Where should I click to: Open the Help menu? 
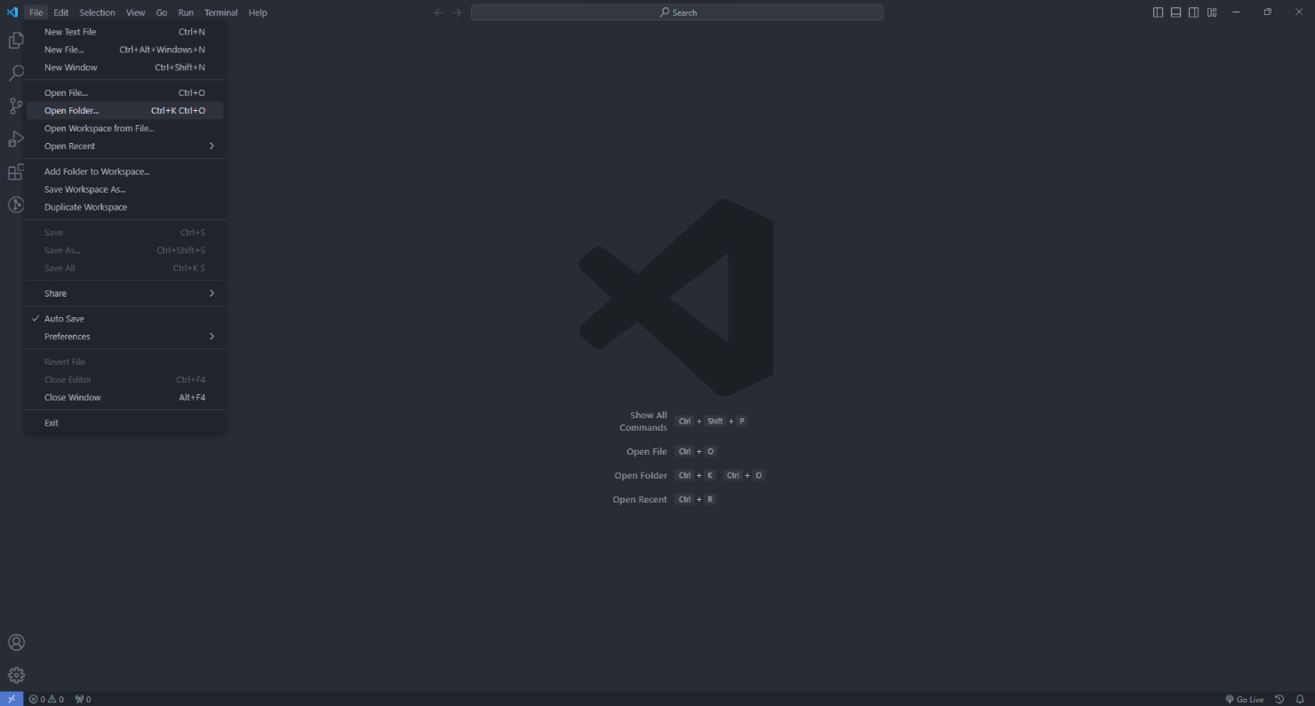click(258, 12)
